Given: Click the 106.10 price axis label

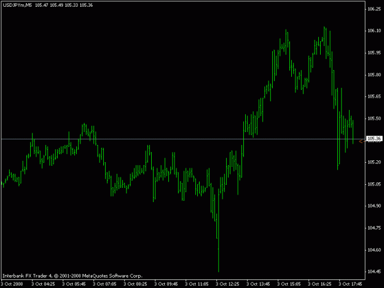Looking at the screenshot, I should (x=374, y=31).
